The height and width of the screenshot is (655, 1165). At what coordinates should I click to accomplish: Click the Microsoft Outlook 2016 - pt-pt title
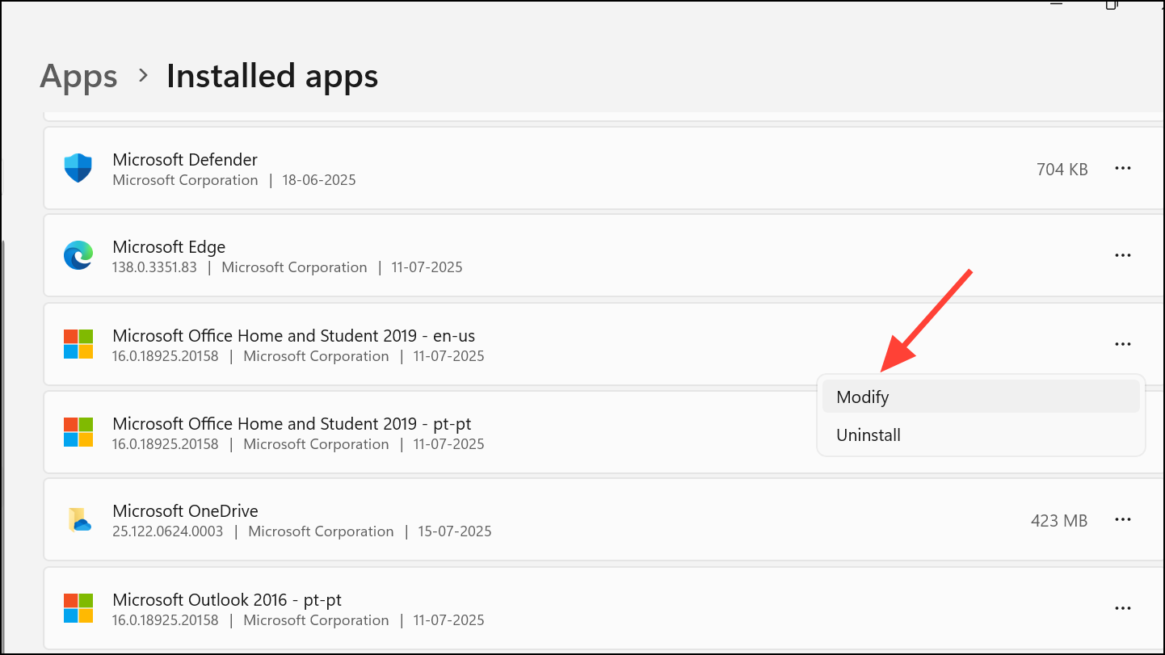227,600
